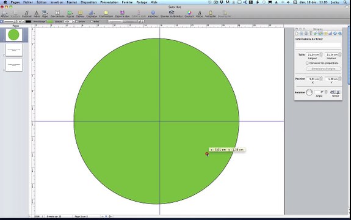Screen dimensions: 351x220
Task: Add a note with Commentaire icon
Action: pos(106,13)
